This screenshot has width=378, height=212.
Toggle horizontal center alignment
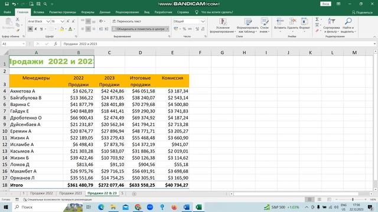[88, 29]
